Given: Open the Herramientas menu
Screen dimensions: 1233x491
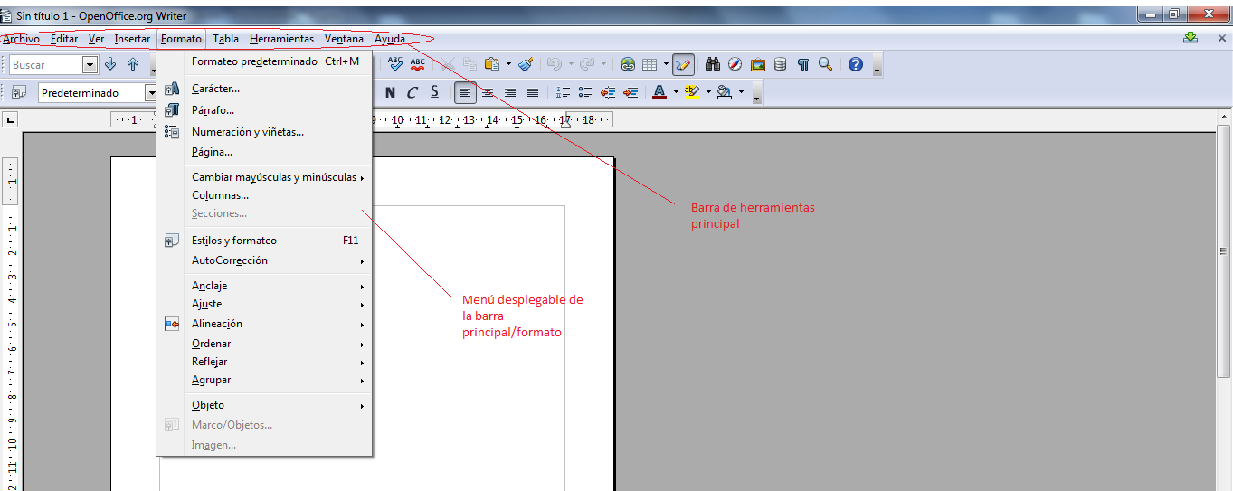Looking at the screenshot, I should 281,39.
